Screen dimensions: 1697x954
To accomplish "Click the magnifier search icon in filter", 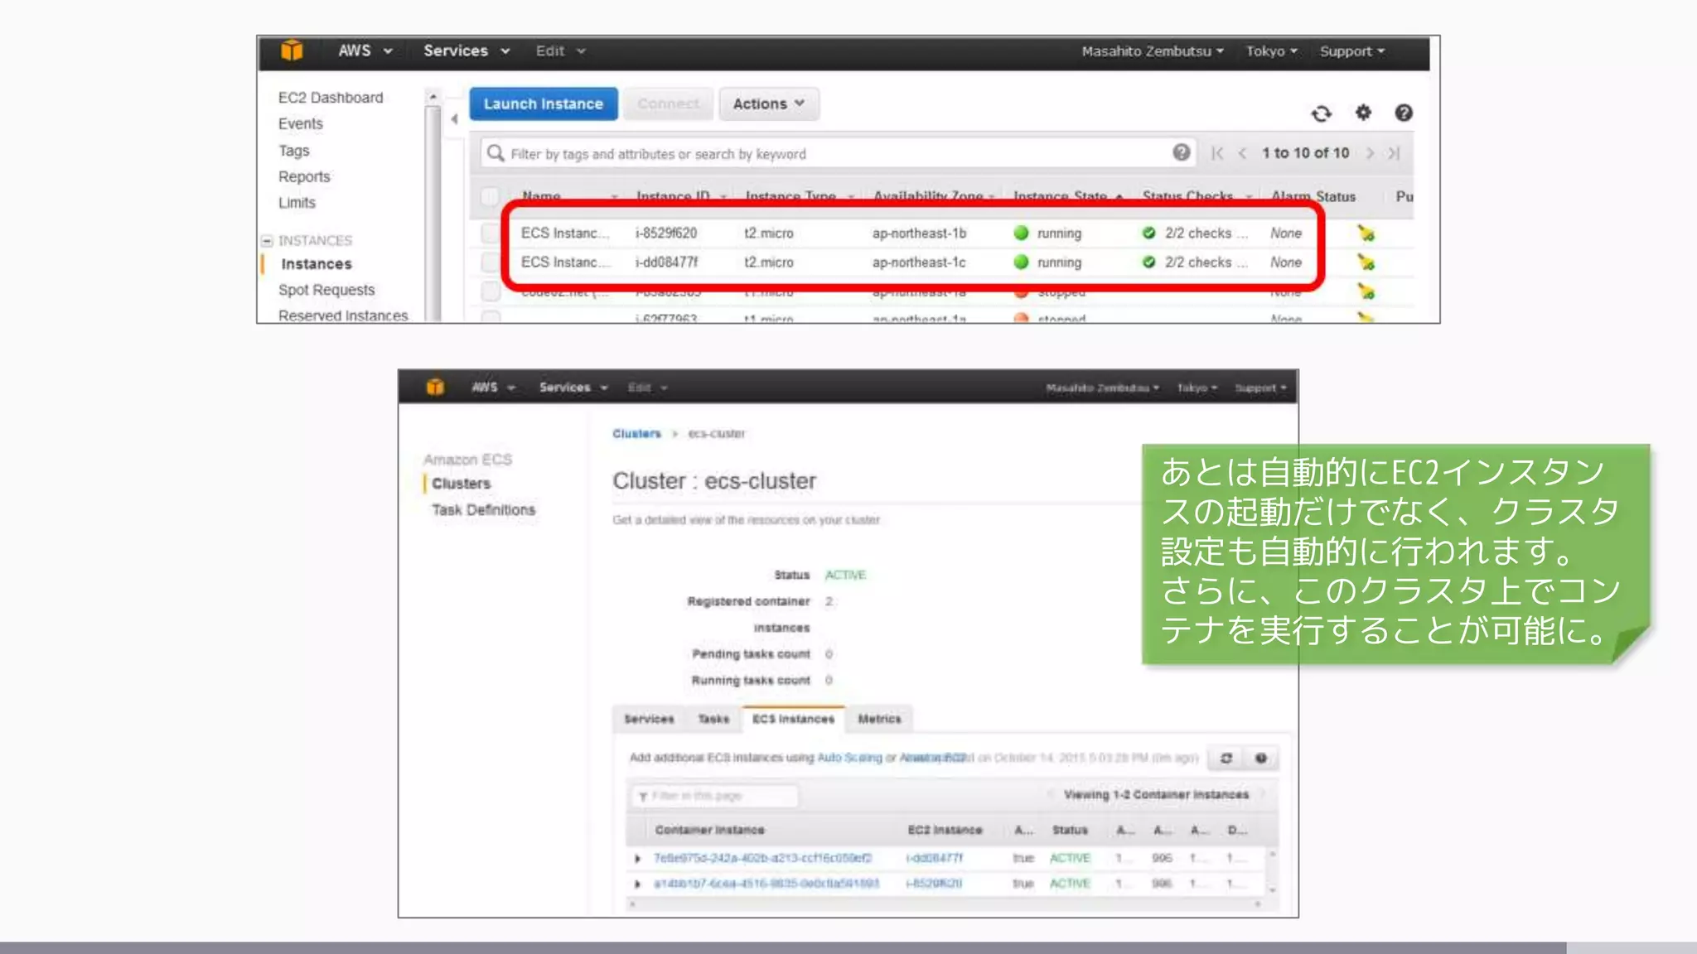I will pyautogui.click(x=496, y=153).
